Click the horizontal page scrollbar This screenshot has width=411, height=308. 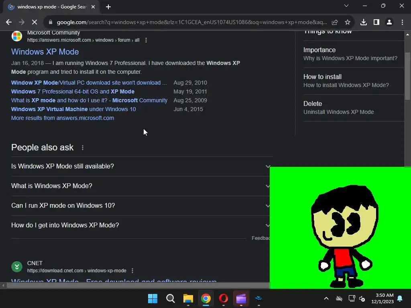(x=138, y=286)
